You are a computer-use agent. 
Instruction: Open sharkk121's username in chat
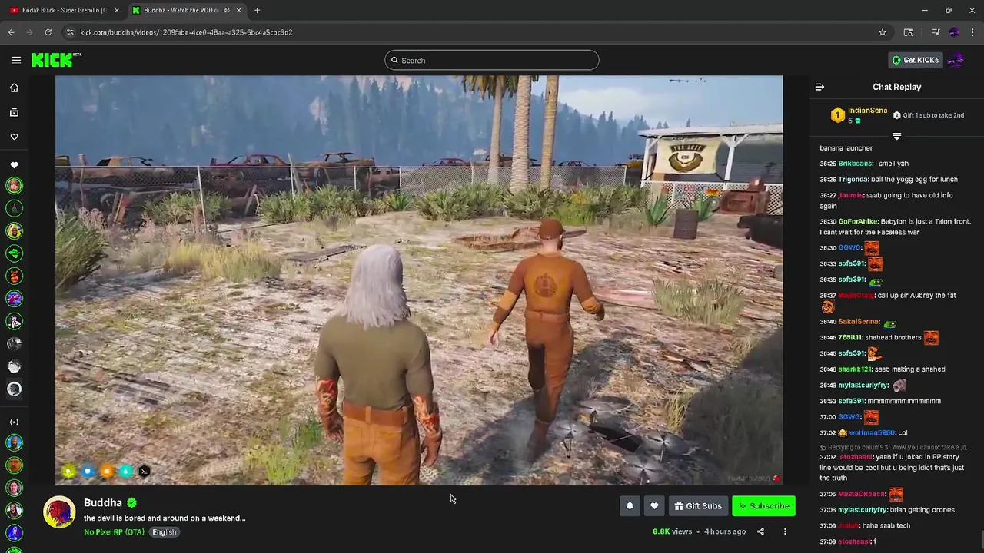click(x=855, y=369)
